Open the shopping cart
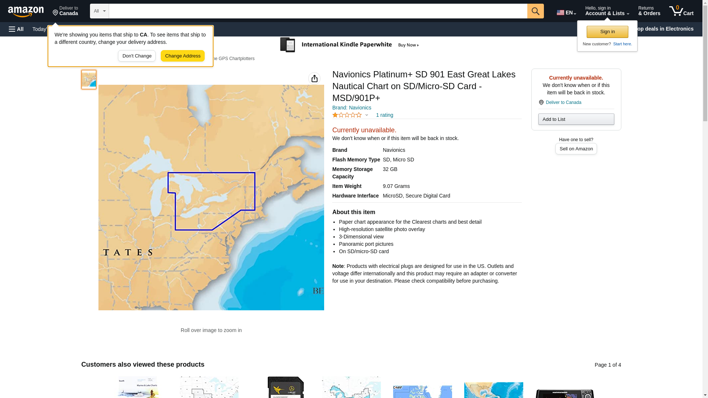 click(x=681, y=11)
